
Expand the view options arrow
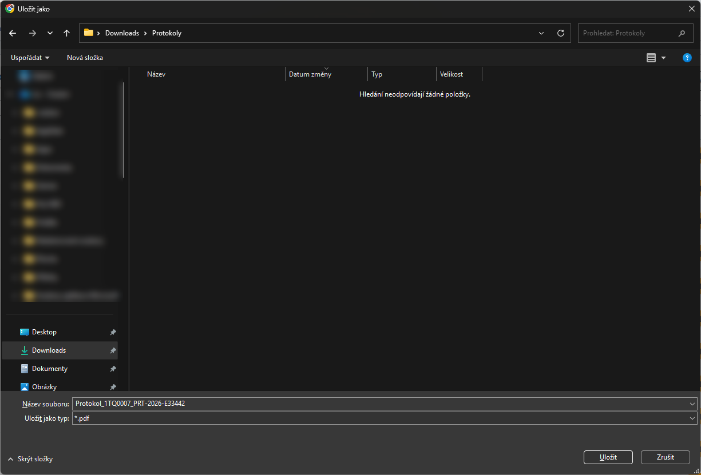[x=664, y=58]
